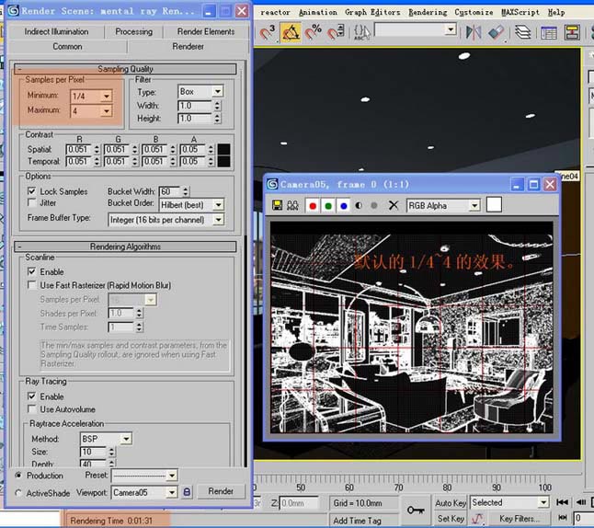The height and width of the screenshot is (528, 594).
Task: Toggle Auto Key mode
Action: [451, 502]
